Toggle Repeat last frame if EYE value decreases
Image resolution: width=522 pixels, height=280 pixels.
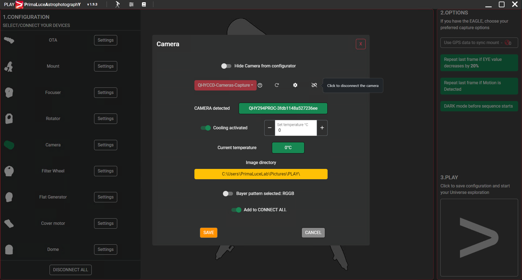(x=479, y=63)
